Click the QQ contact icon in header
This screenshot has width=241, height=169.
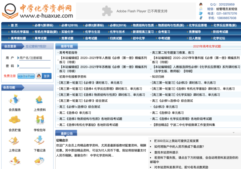(201, 4)
